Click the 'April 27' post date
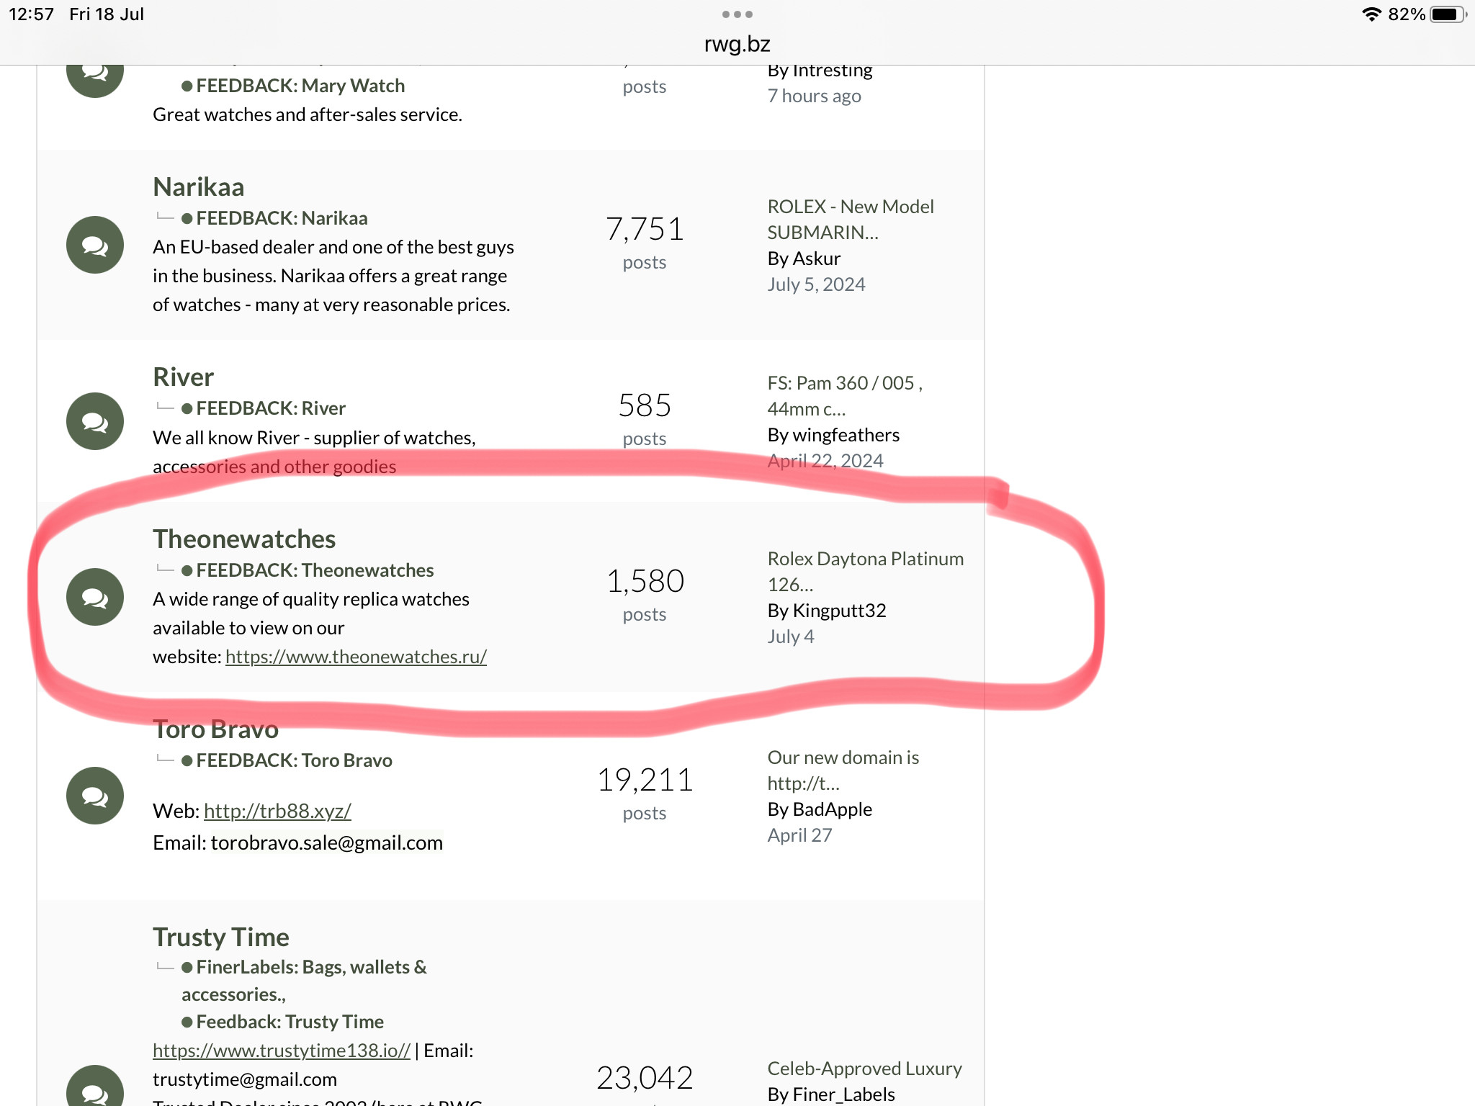The image size is (1475, 1106). click(x=799, y=835)
